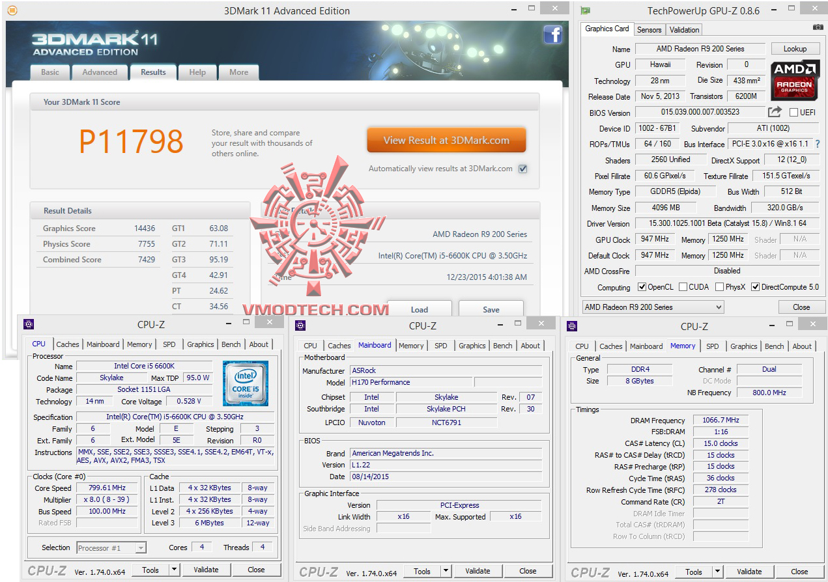The height and width of the screenshot is (582, 828).
Task: Switch to the Advanced tab in 3DMark
Action: 100,72
